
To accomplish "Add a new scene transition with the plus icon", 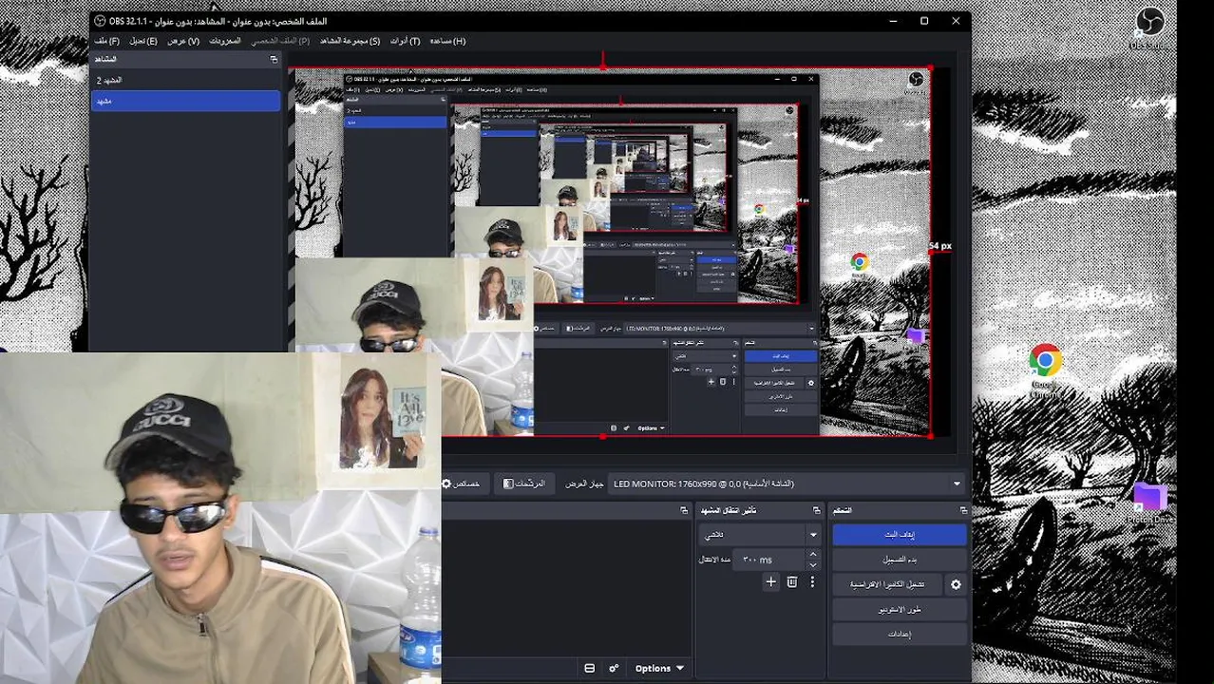I will [x=771, y=581].
